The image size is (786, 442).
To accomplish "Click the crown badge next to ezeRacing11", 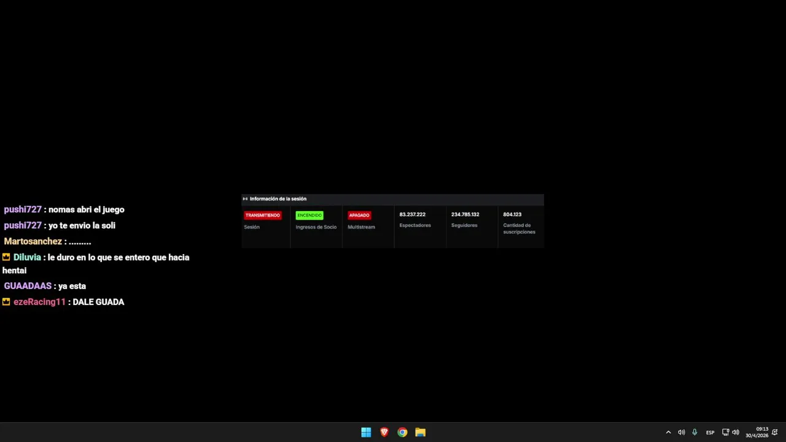I will tap(6, 302).
